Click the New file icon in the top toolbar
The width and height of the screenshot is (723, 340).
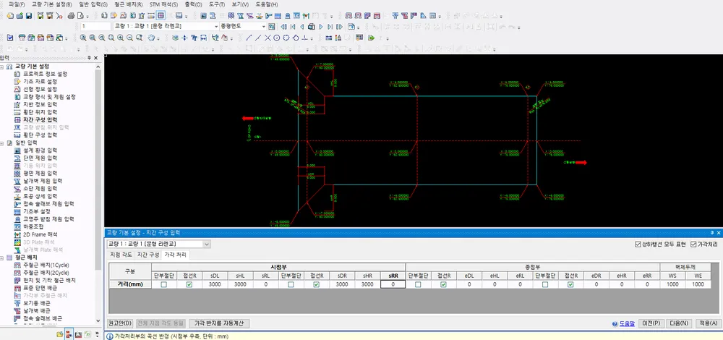tap(9, 15)
